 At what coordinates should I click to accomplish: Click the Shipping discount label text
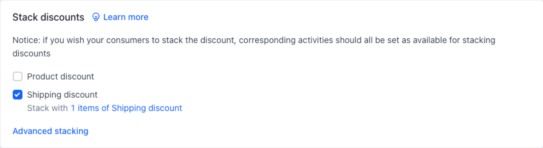(x=62, y=95)
